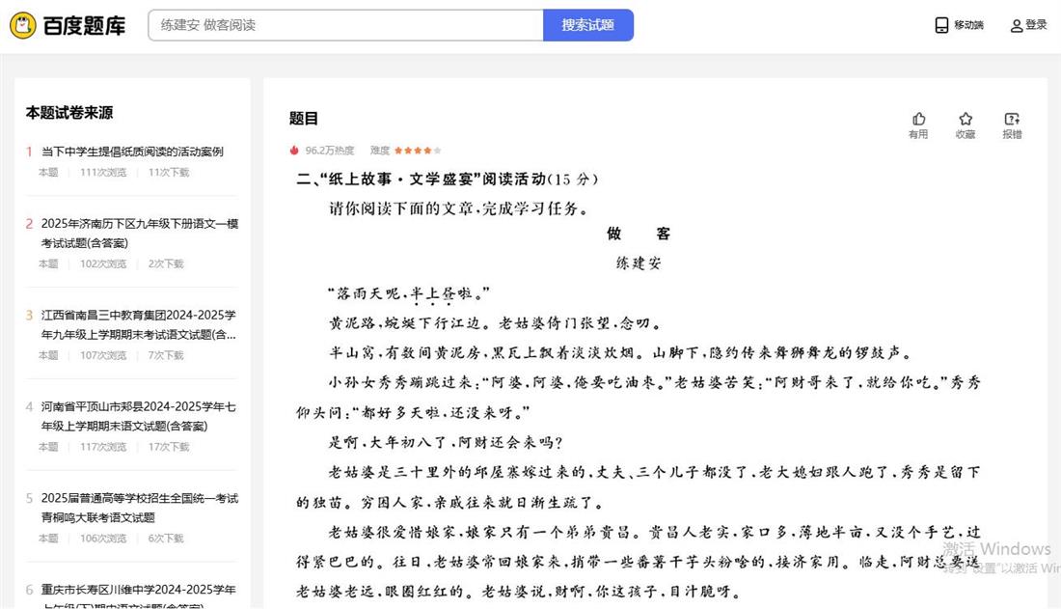Click the question image showing 做客 article
Screen dimensions: 1061x609
coord(637,386)
